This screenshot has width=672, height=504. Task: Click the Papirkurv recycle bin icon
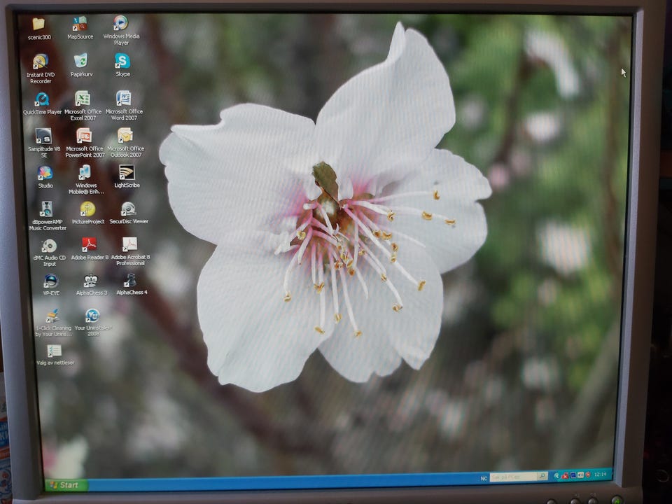(x=81, y=62)
